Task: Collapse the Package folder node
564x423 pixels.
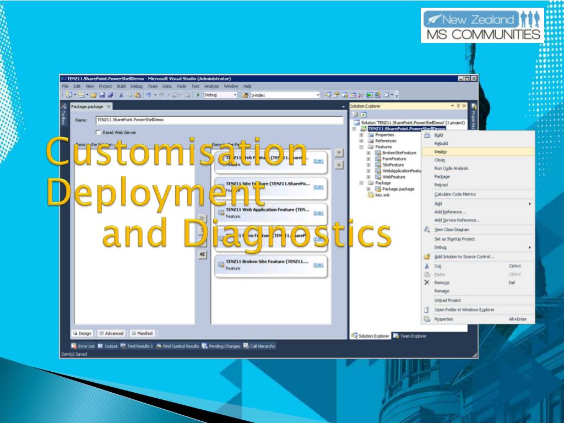Action: [361, 183]
